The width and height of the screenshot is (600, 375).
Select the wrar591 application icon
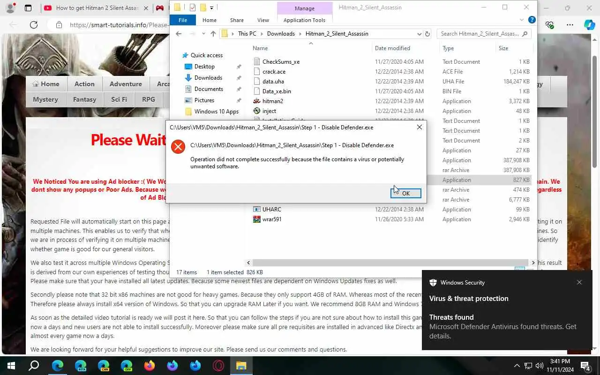pos(257,219)
